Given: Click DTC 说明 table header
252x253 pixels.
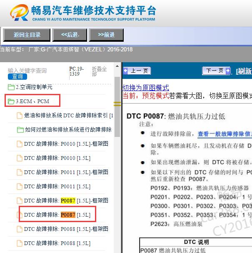Looking at the screenshot, I should point(197,242).
